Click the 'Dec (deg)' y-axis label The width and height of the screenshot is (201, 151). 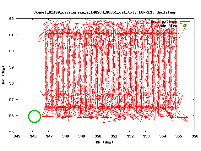tap(3, 75)
